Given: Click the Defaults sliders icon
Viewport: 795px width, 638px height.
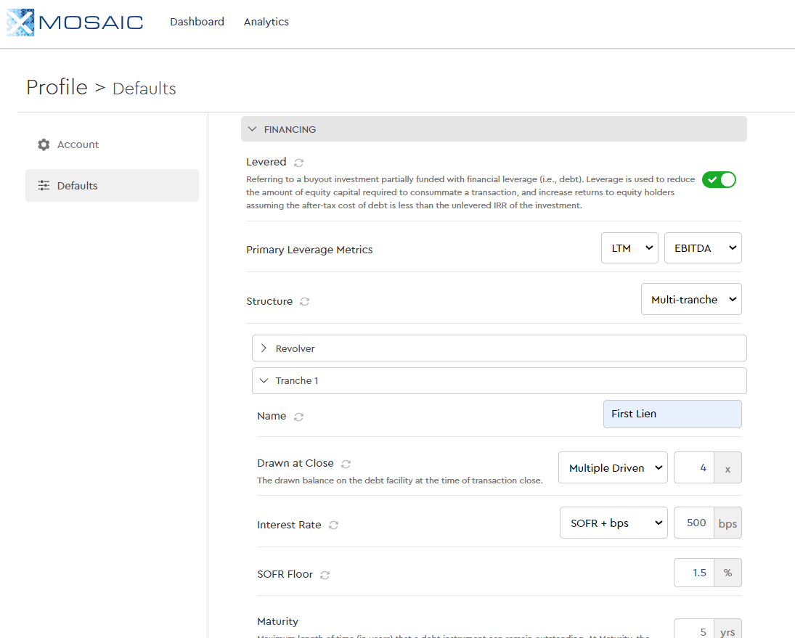Looking at the screenshot, I should tap(44, 186).
